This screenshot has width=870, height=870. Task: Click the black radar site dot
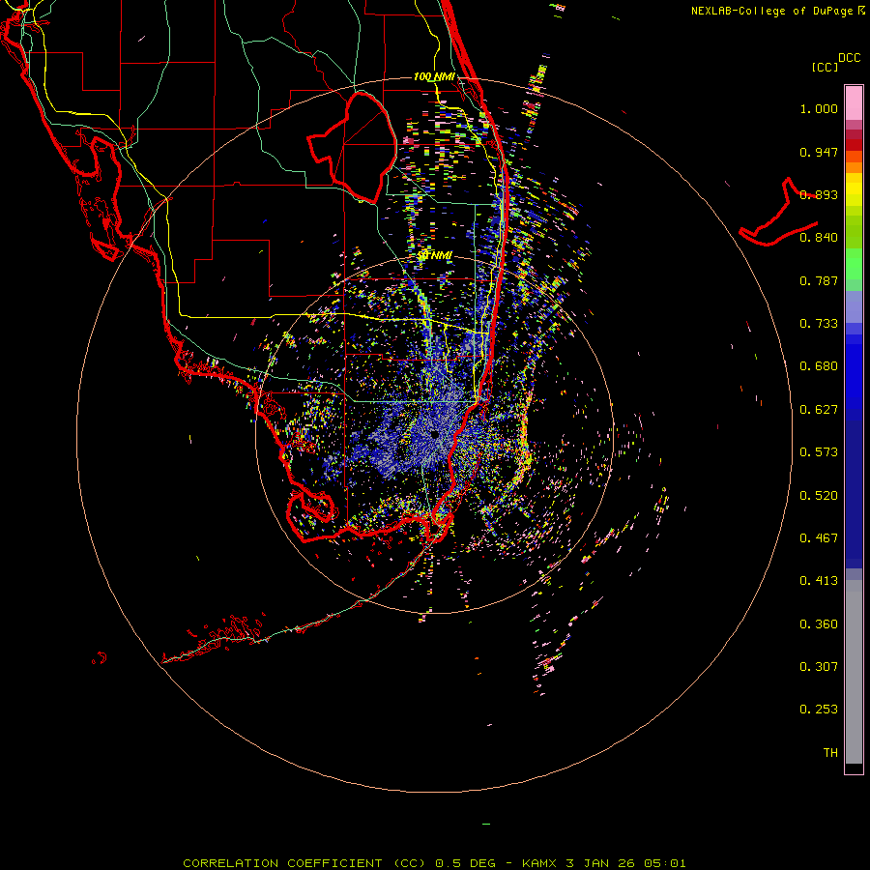(435, 434)
